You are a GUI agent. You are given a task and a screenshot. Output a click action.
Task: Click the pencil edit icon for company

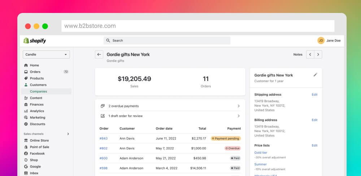316,75
